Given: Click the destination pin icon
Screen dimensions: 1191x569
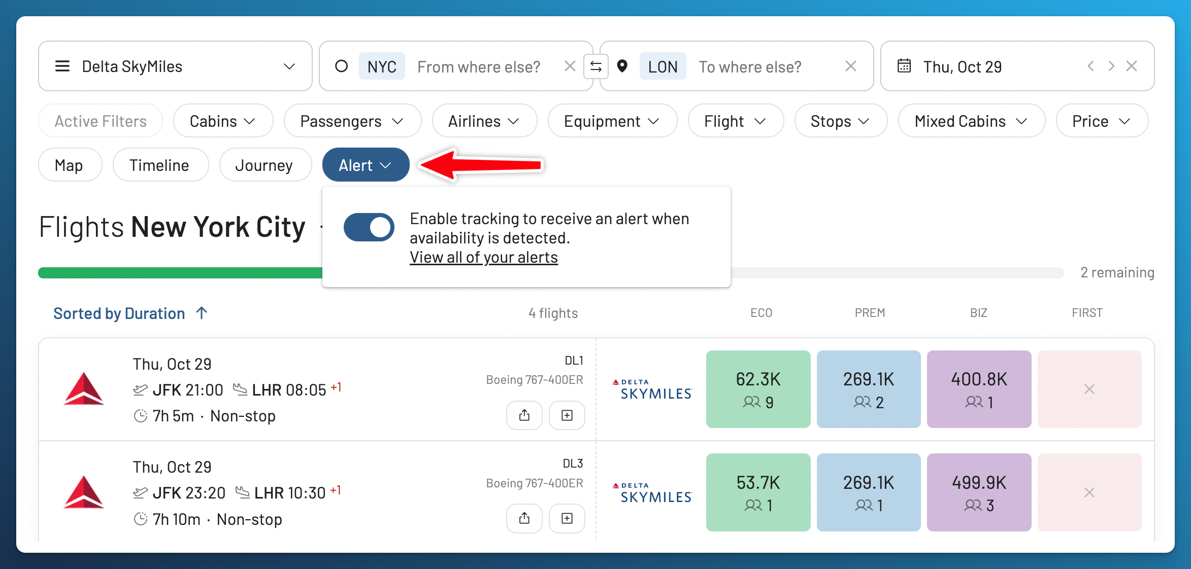Looking at the screenshot, I should 622,66.
